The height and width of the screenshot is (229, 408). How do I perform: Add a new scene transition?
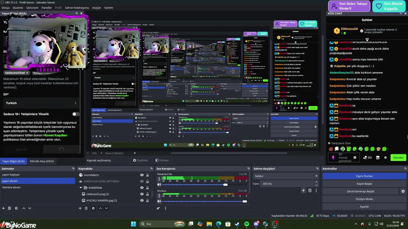click(303, 190)
